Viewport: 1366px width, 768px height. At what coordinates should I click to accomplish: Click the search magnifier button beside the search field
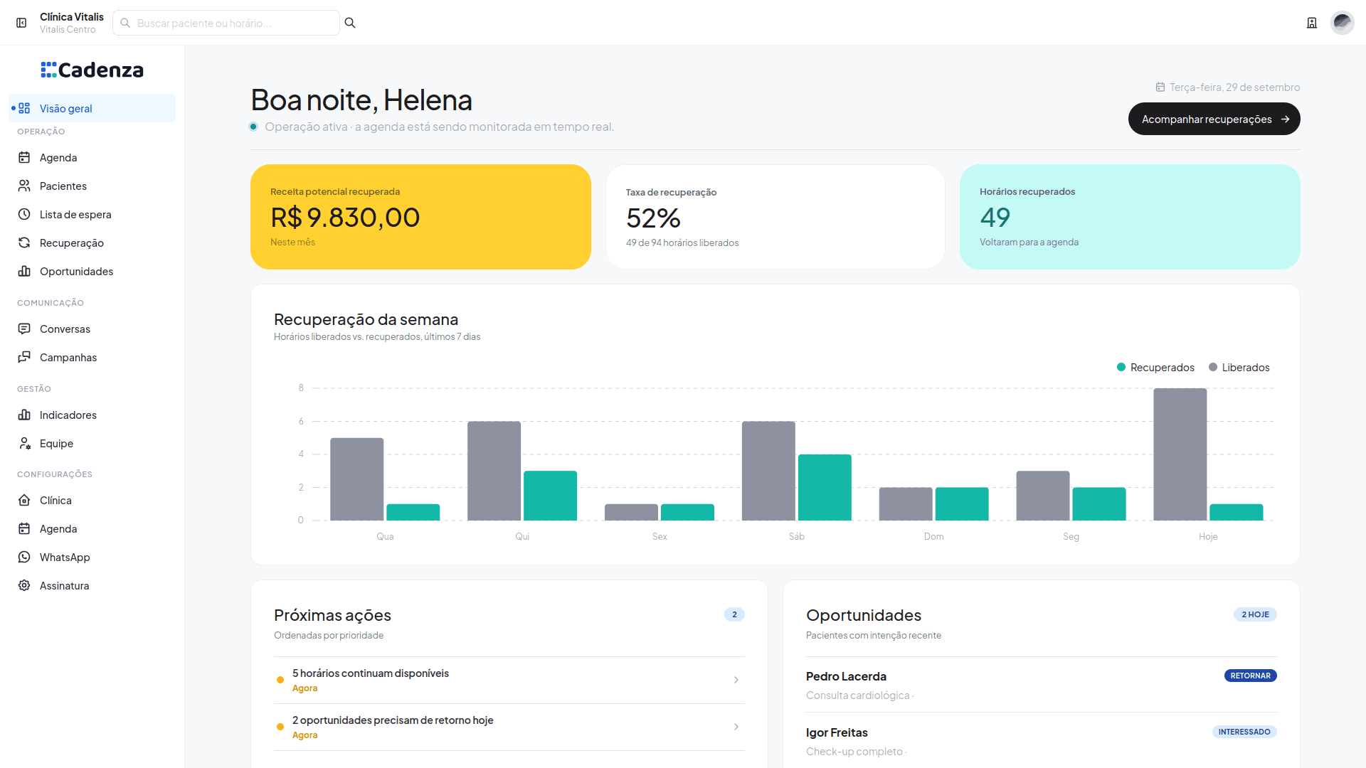point(350,23)
